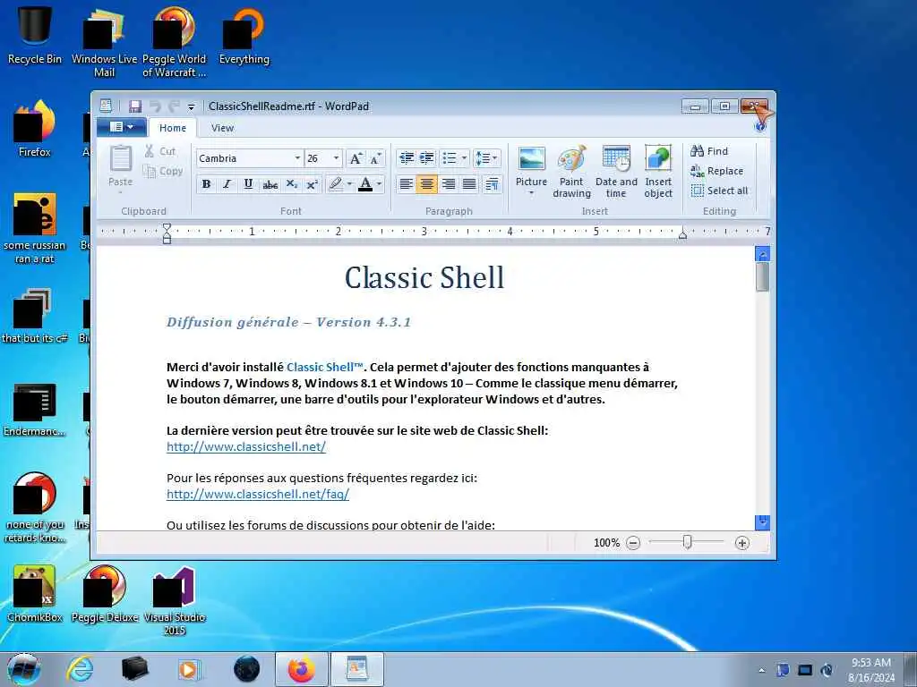The width and height of the screenshot is (917, 687).
Task: Click the blue Classic Shell™ text
Action: [324, 368]
